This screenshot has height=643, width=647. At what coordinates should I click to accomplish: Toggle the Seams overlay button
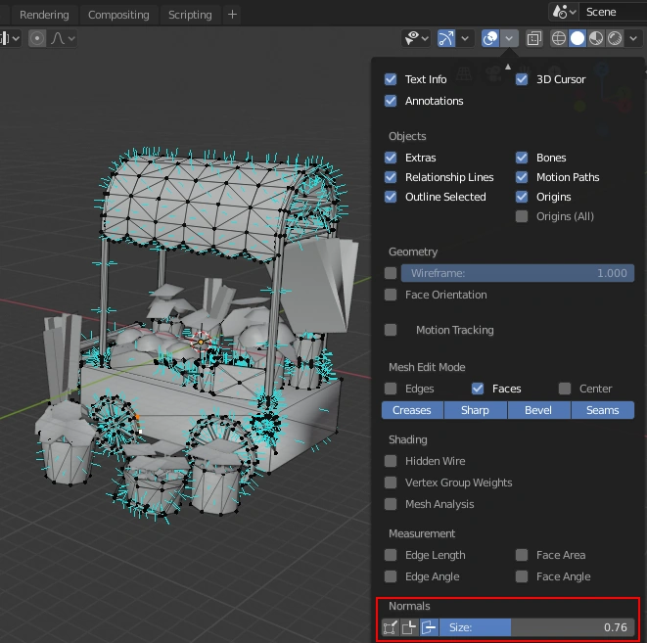tap(602, 410)
